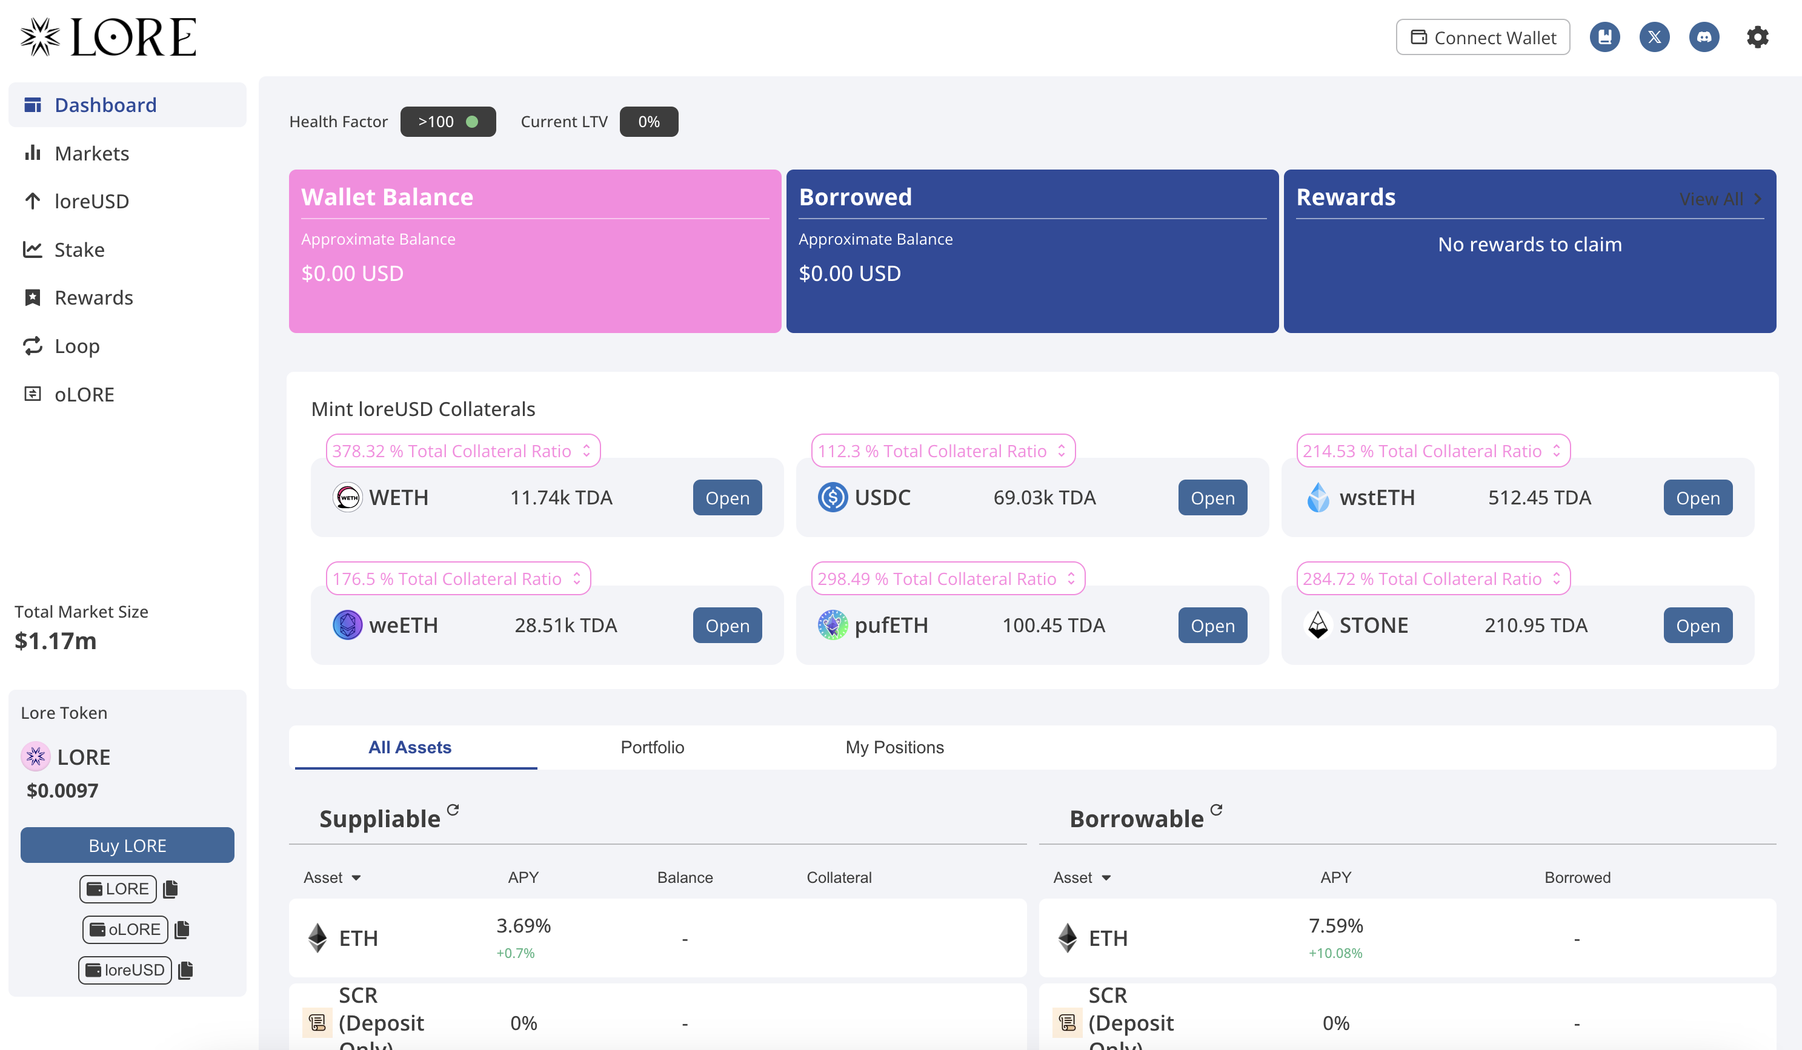Screen dimensions: 1802x1050
Task: Expand WETH 378.32% collateral ratio selector
Action: (463, 451)
